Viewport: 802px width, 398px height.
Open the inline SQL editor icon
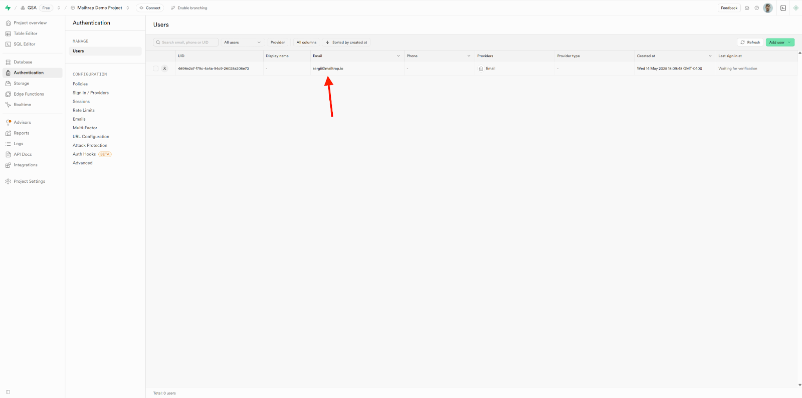tap(783, 8)
